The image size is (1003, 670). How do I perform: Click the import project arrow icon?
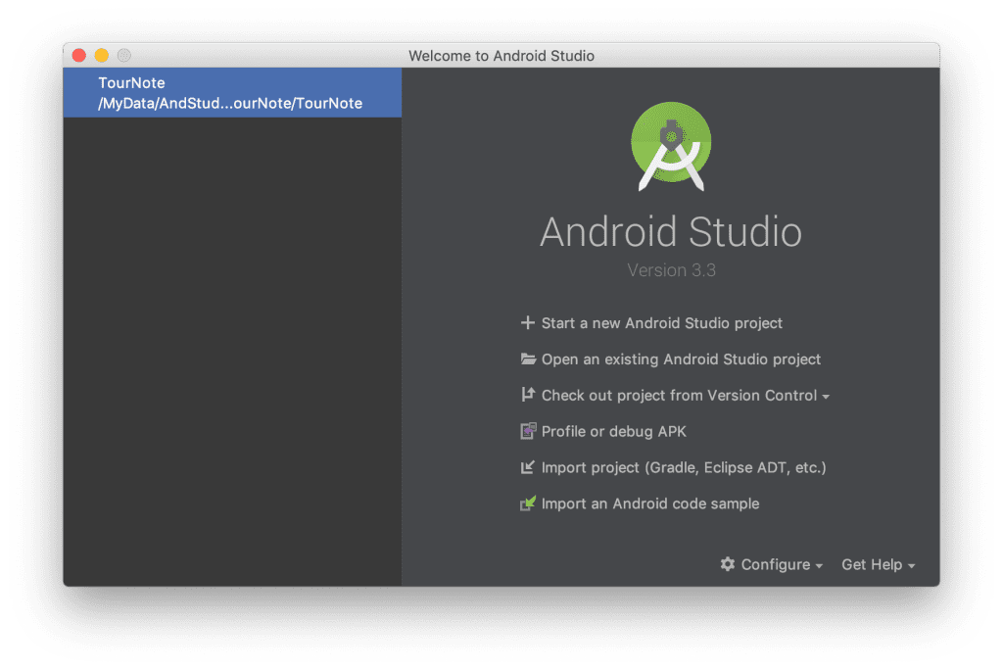click(x=527, y=467)
